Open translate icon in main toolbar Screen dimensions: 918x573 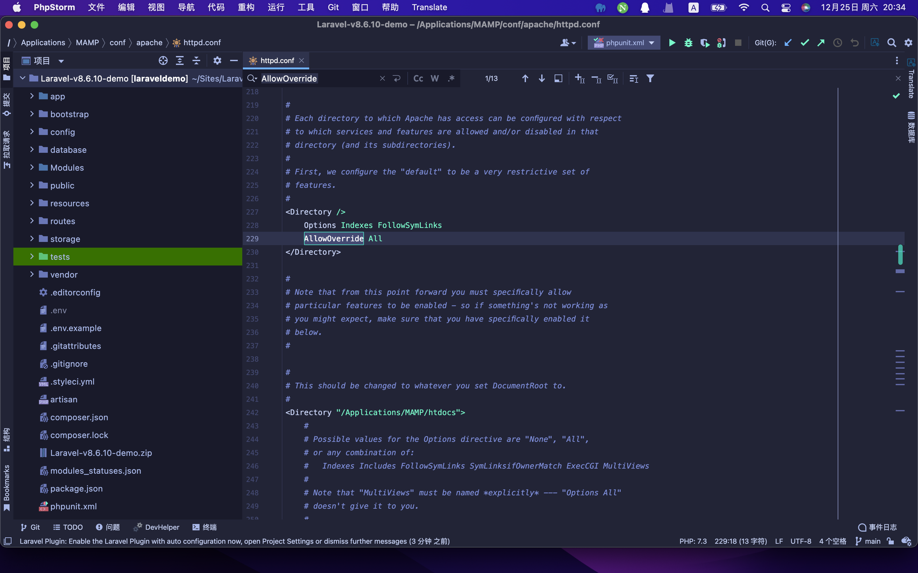click(x=875, y=43)
